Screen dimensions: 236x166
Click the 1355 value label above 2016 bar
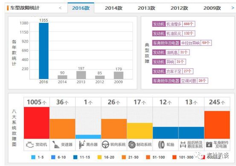(x=44, y=20)
